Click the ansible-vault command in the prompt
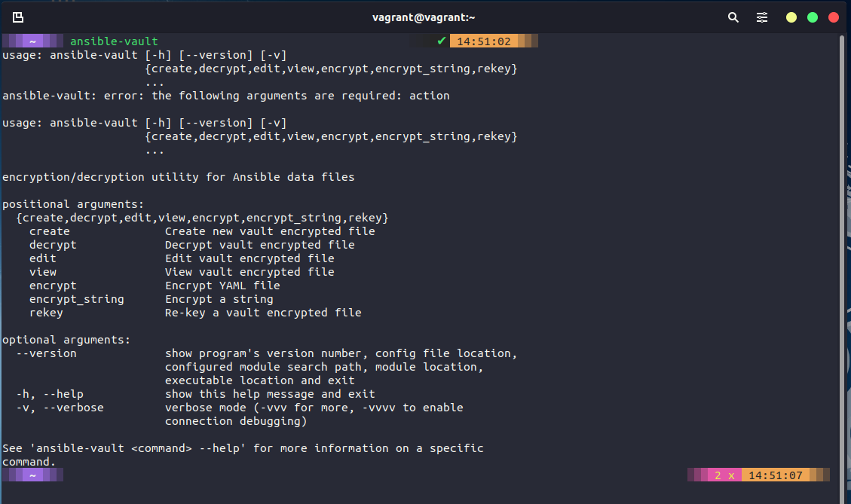Screen dimensions: 851x504 pyautogui.click(x=114, y=41)
